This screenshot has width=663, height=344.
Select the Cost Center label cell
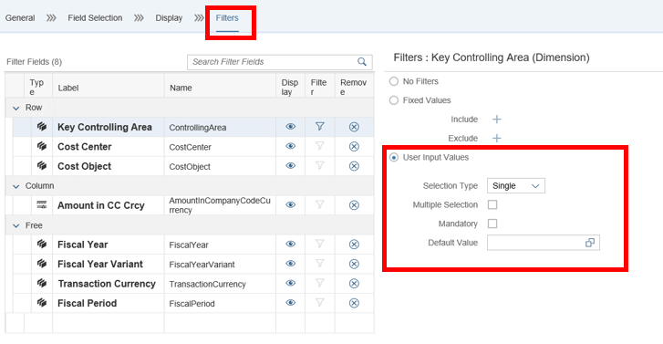pos(109,147)
